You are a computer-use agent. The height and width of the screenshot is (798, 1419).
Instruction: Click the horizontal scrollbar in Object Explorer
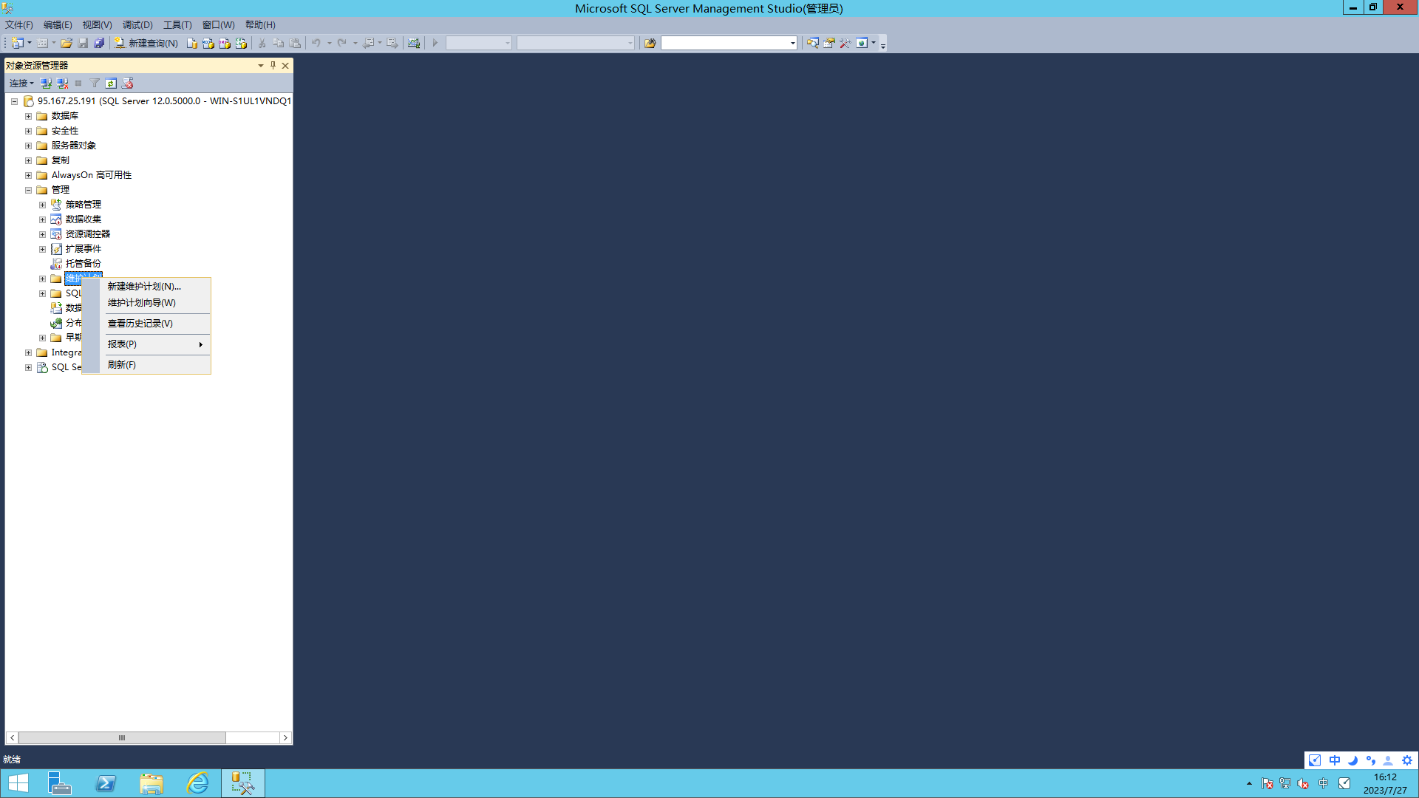122,737
